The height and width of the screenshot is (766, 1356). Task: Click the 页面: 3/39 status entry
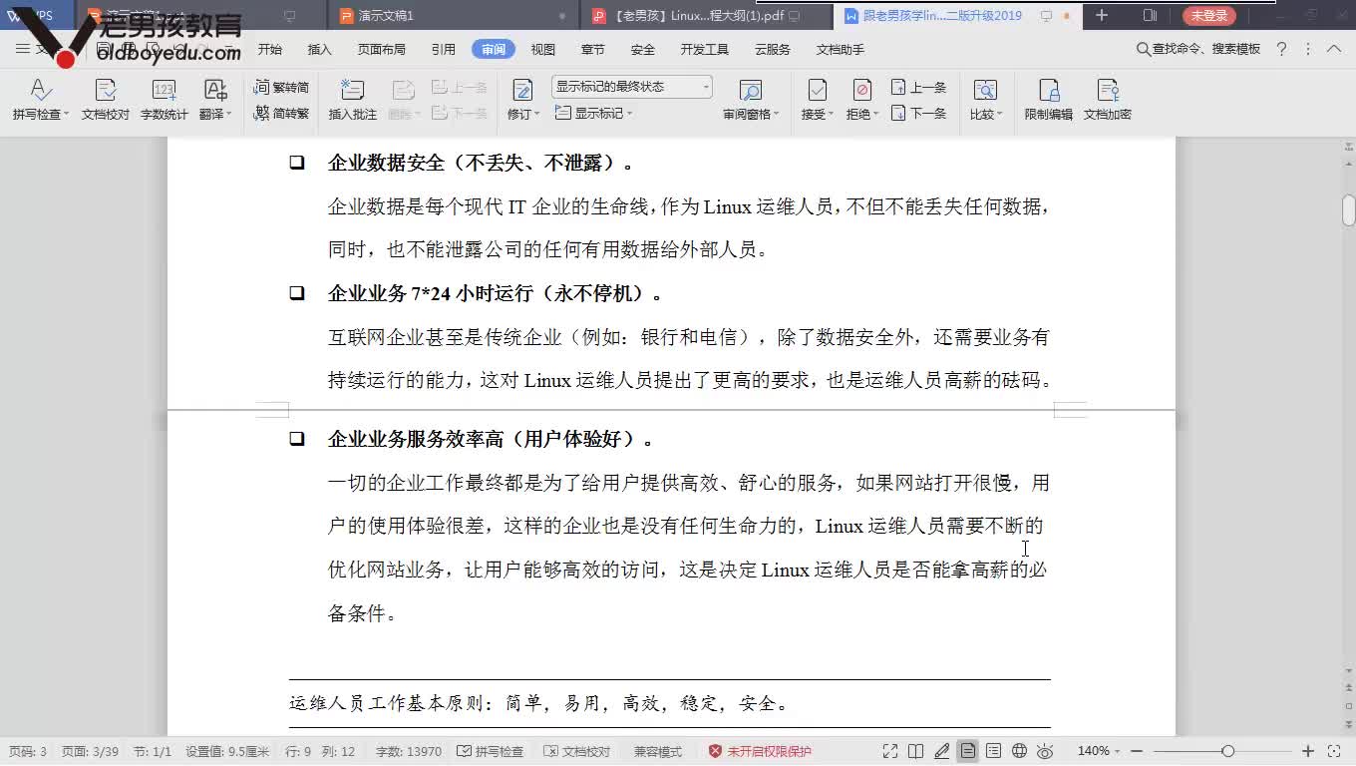[90, 752]
